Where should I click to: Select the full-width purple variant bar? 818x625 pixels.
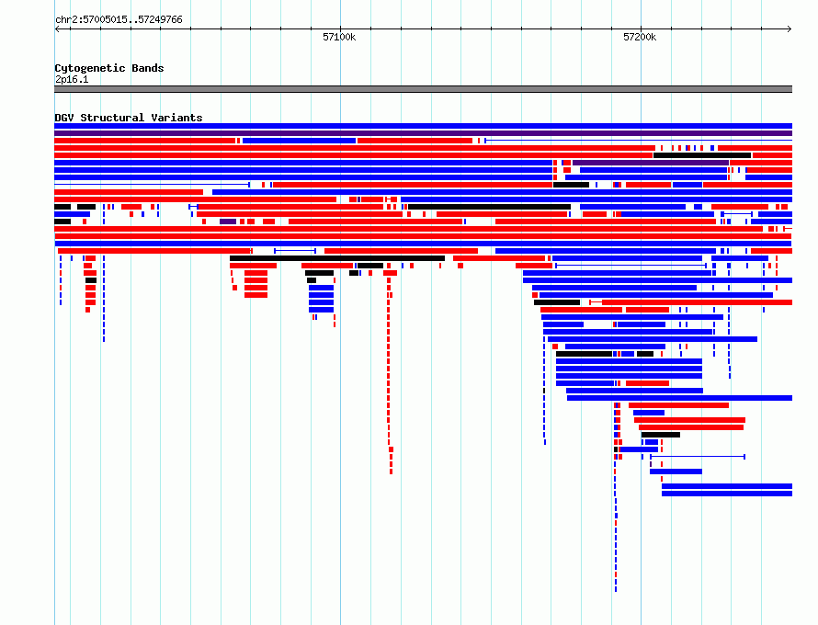point(423,133)
